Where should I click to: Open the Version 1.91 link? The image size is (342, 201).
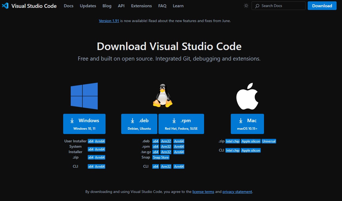(109, 21)
